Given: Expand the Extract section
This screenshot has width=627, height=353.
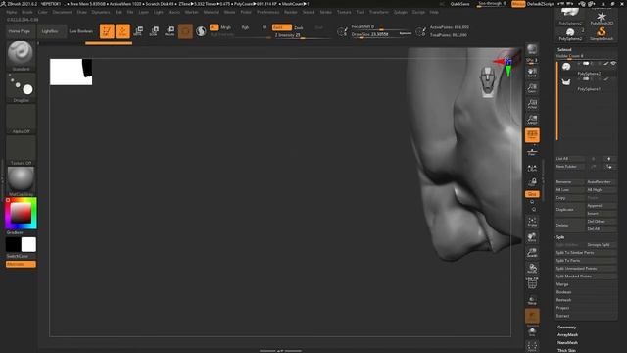Looking at the screenshot, I should point(562,316).
